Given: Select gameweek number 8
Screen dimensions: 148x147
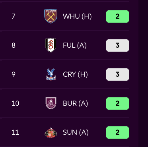Looking at the screenshot, I should click(x=14, y=45).
